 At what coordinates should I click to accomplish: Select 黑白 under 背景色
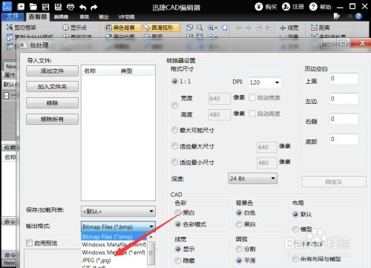239,224
